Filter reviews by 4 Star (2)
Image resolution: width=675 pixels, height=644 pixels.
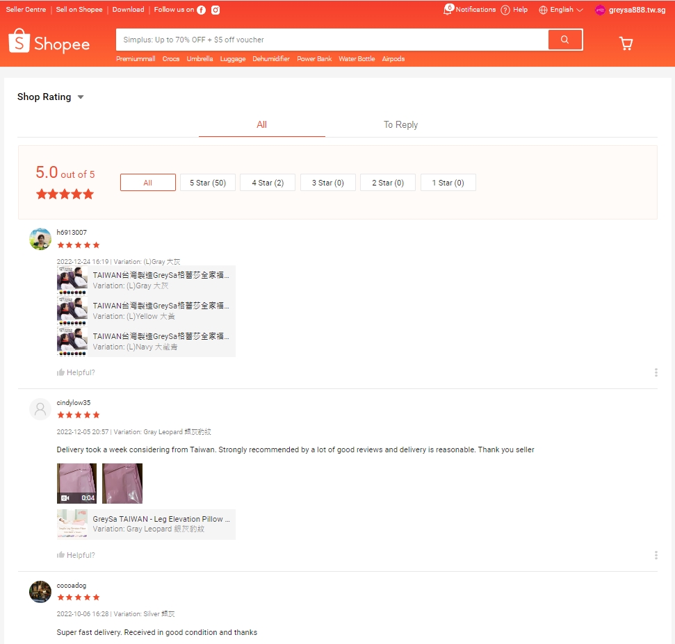click(x=268, y=183)
